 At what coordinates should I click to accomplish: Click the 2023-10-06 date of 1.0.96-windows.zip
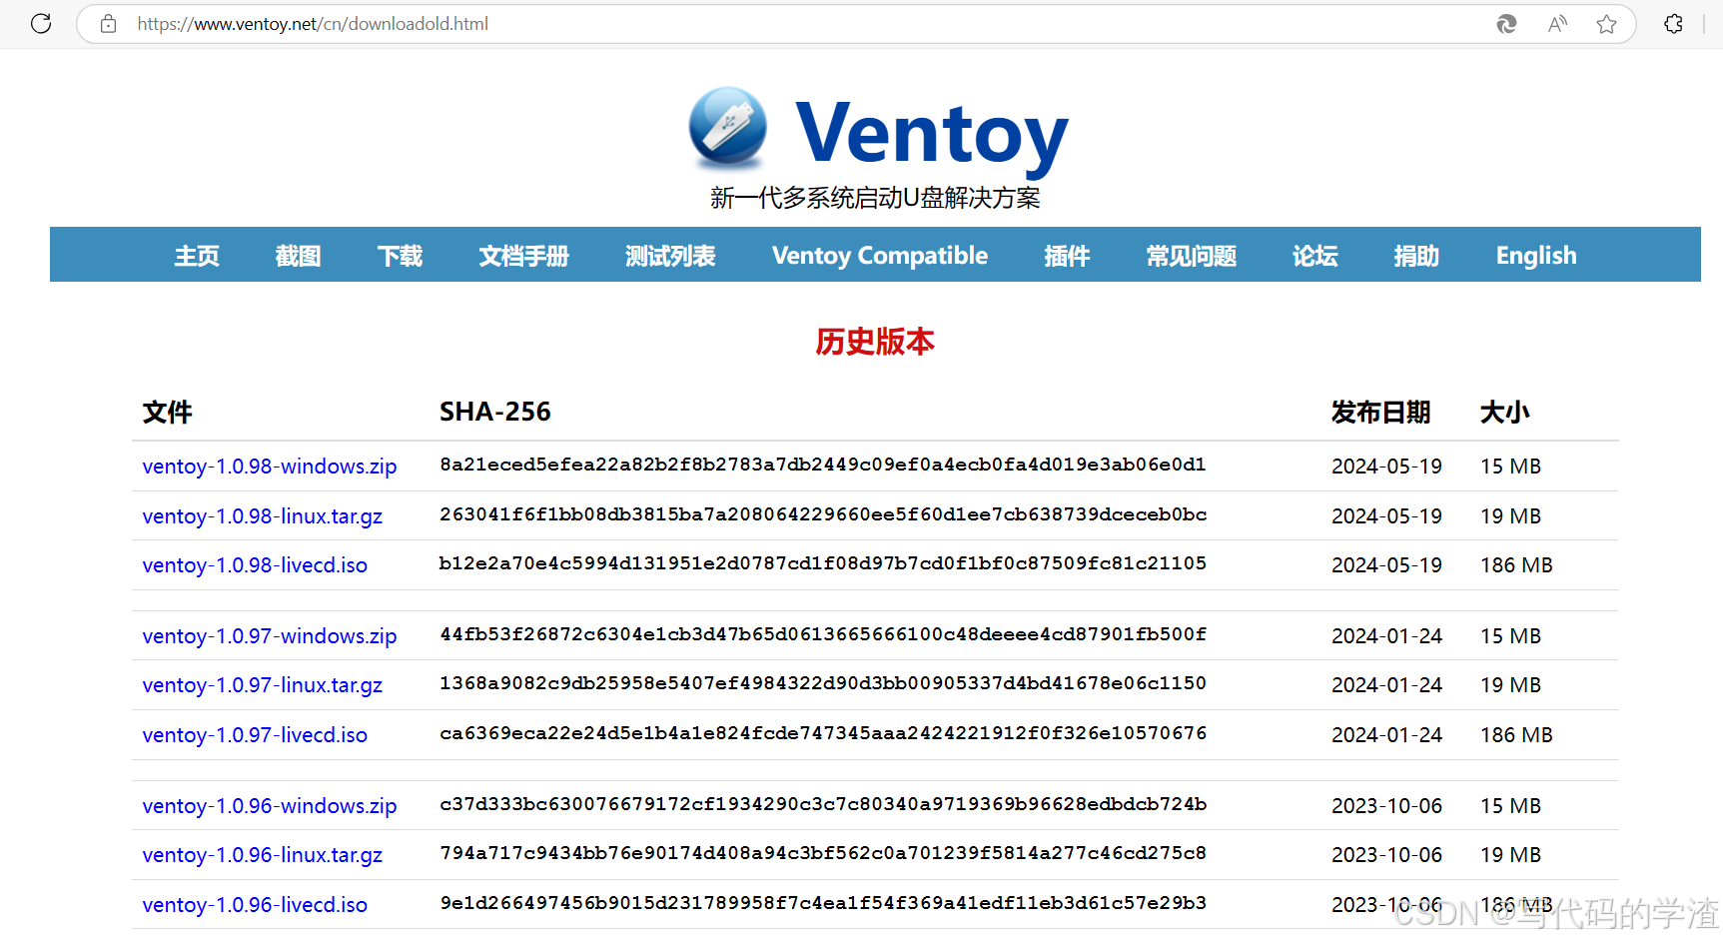(x=1386, y=806)
